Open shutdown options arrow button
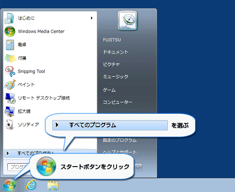This screenshot has height=192, width=235. (138, 167)
